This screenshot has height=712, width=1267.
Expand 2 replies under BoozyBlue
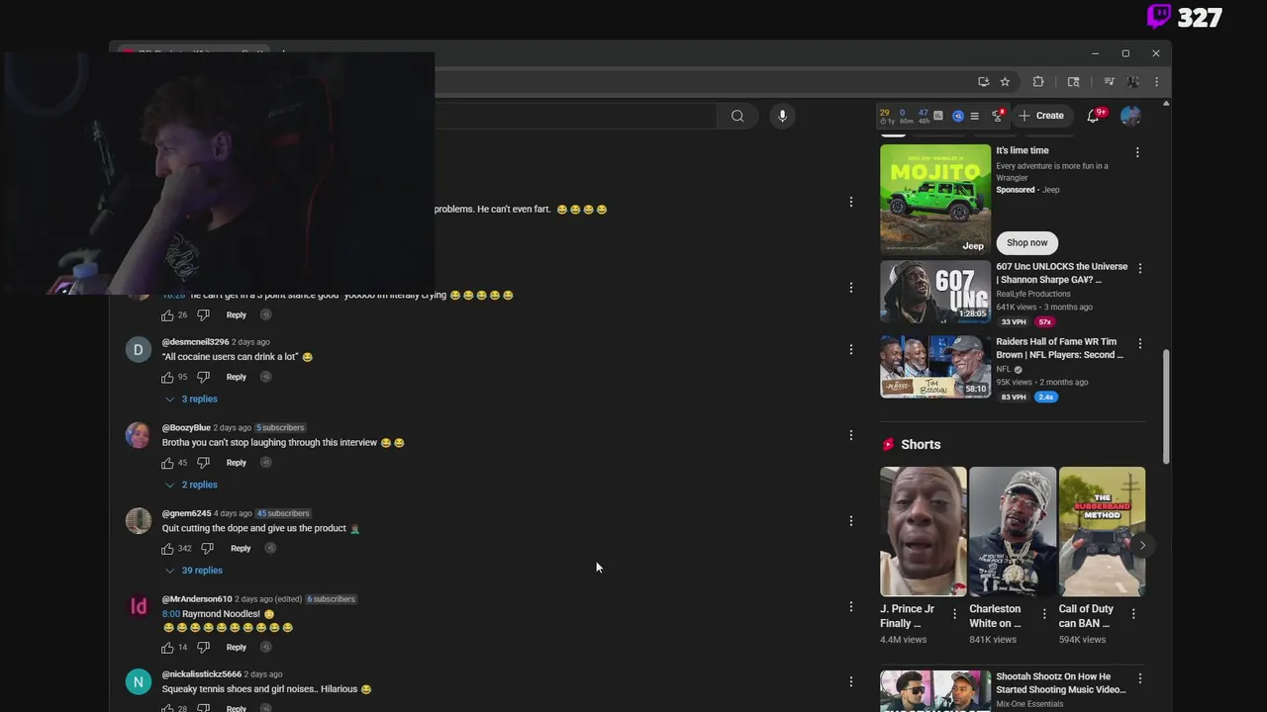[191, 485]
